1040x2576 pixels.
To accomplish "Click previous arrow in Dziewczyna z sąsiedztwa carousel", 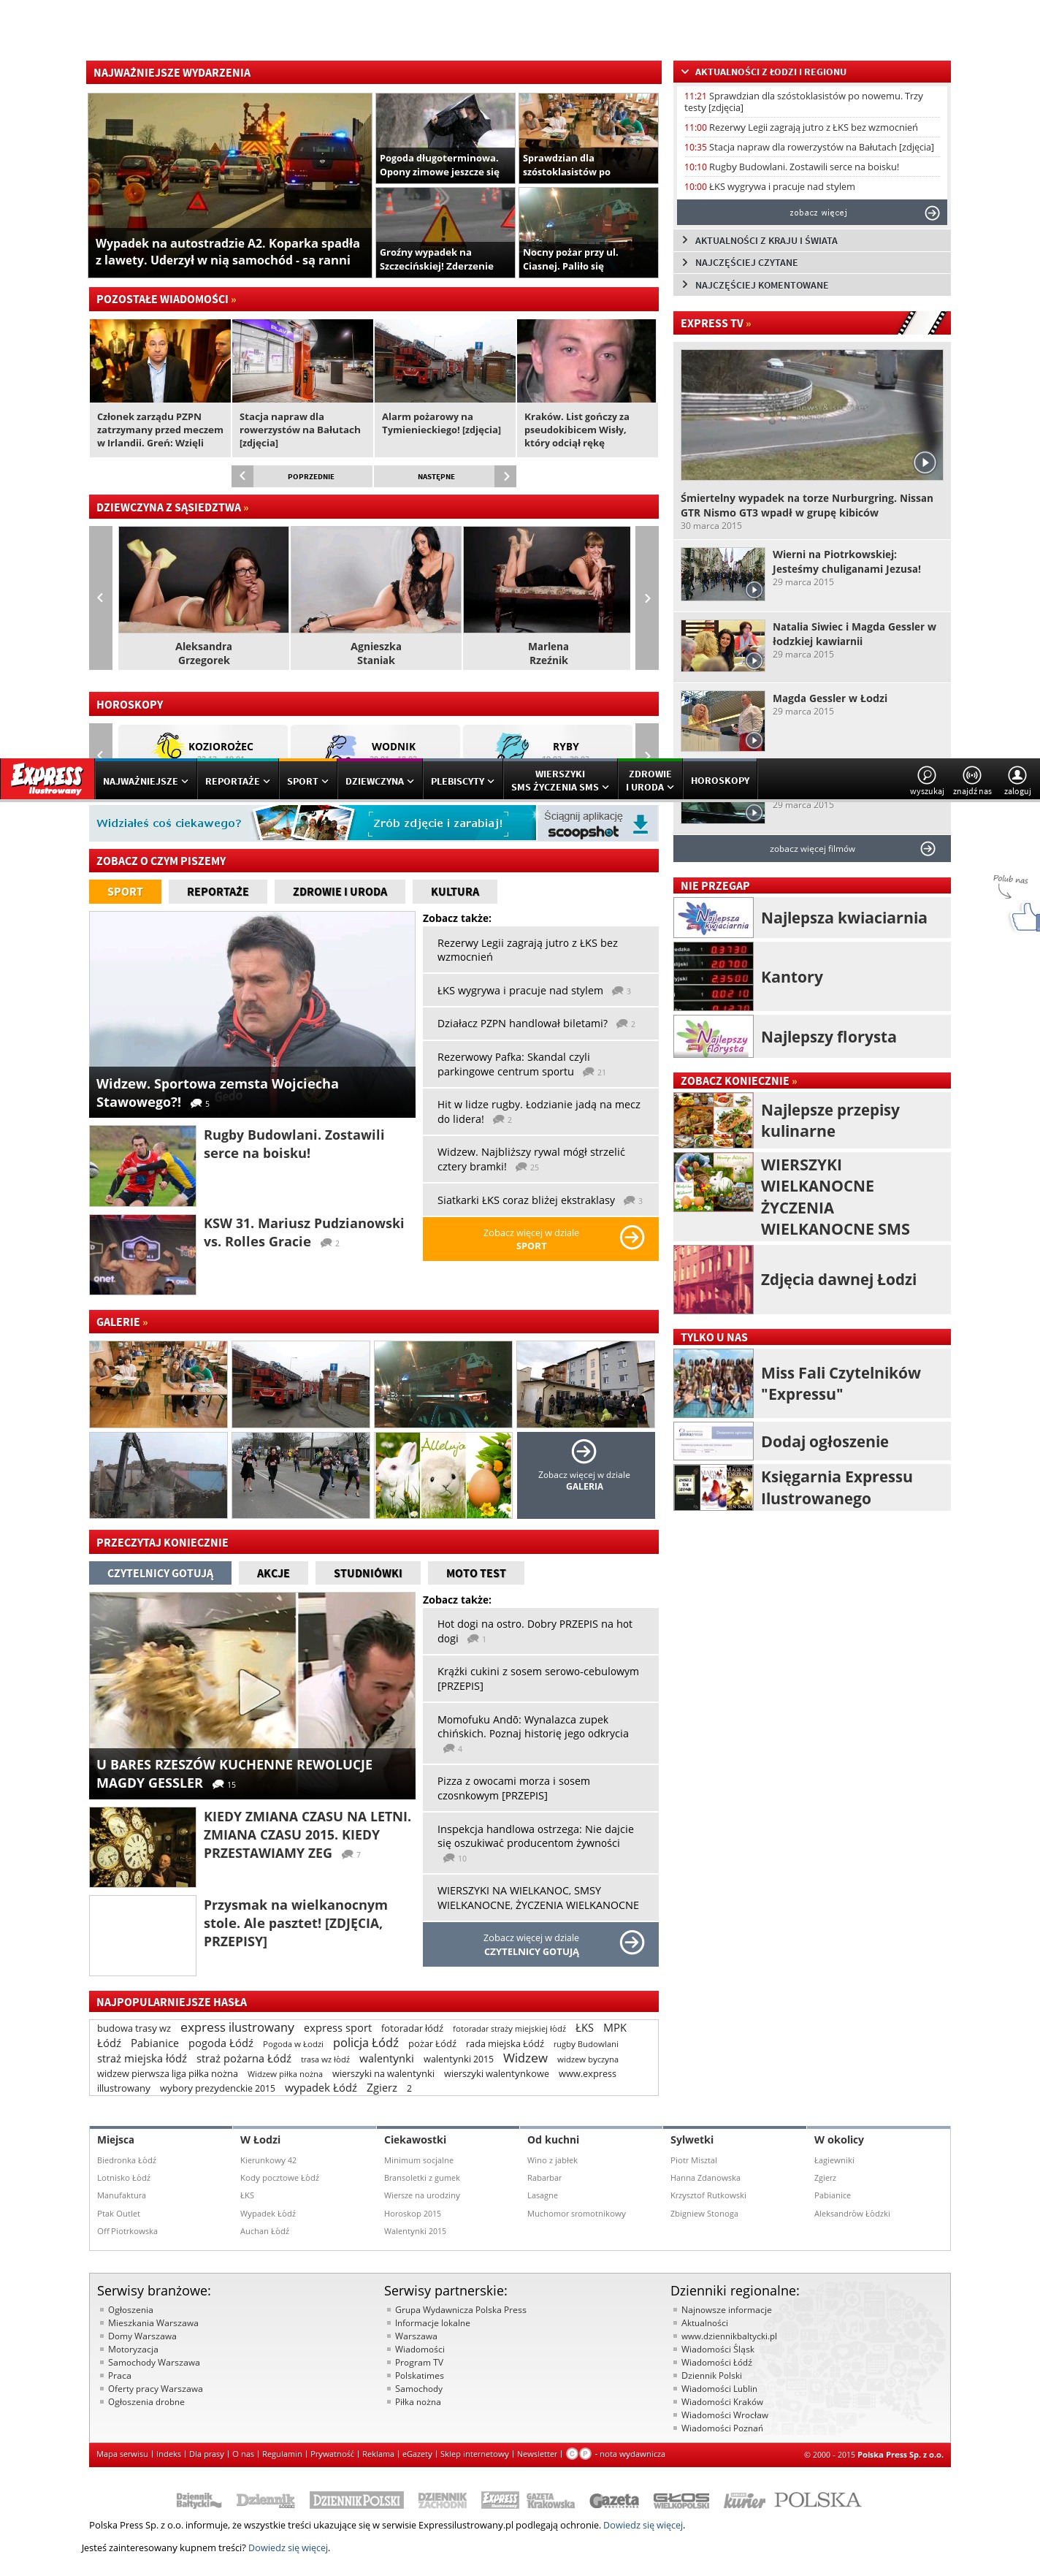I will pyautogui.click(x=100, y=598).
